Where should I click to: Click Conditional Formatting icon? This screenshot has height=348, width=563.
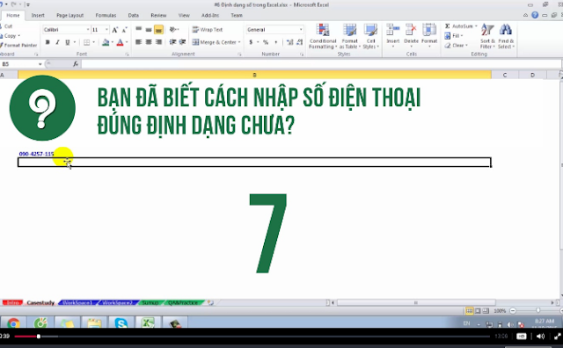click(x=323, y=31)
